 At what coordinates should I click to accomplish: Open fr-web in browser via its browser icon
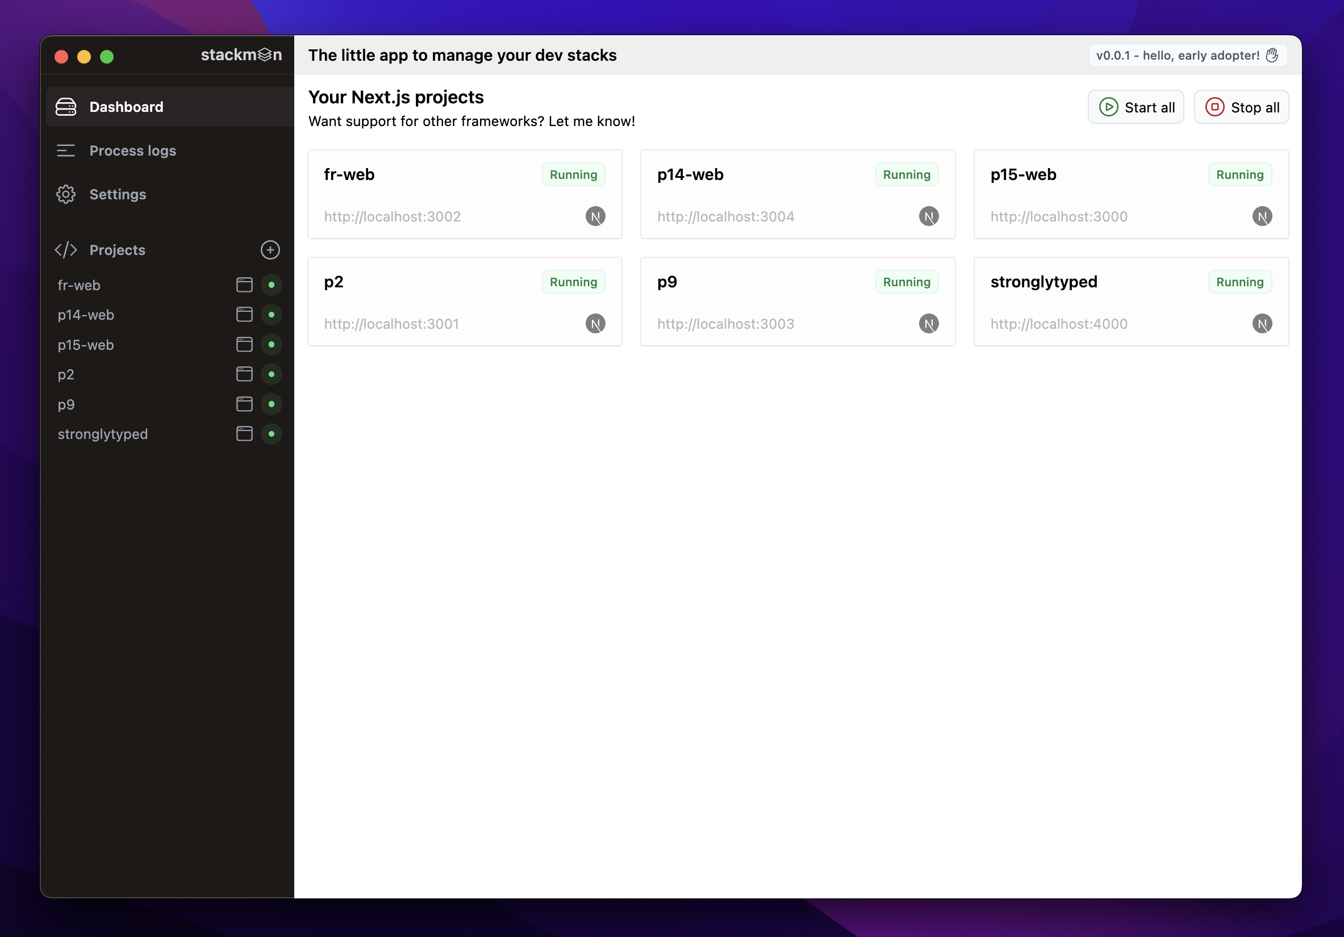(244, 285)
